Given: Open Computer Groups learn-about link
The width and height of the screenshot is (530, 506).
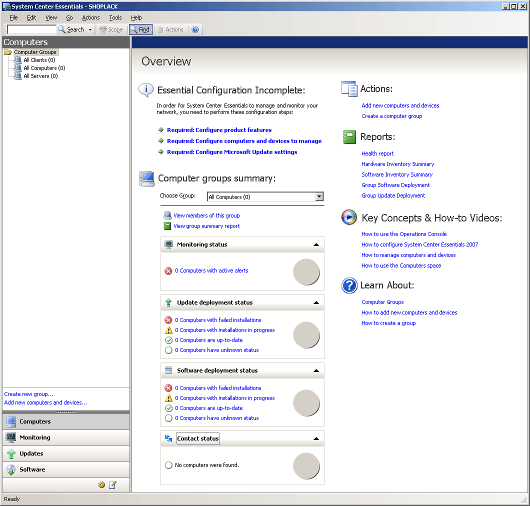Looking at the screenshot, I should tap(382, 302).
